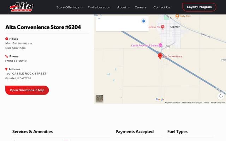Select the red Alta Convenience map pin
The image size is (226, 141).
tap(160, 56)
